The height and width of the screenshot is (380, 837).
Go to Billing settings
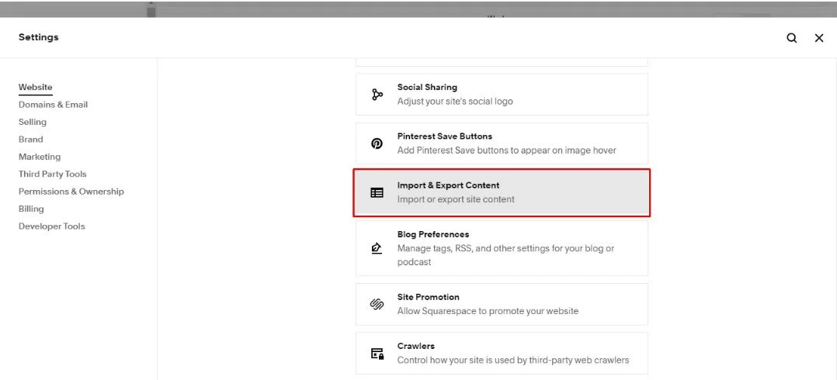coord(31,209)
